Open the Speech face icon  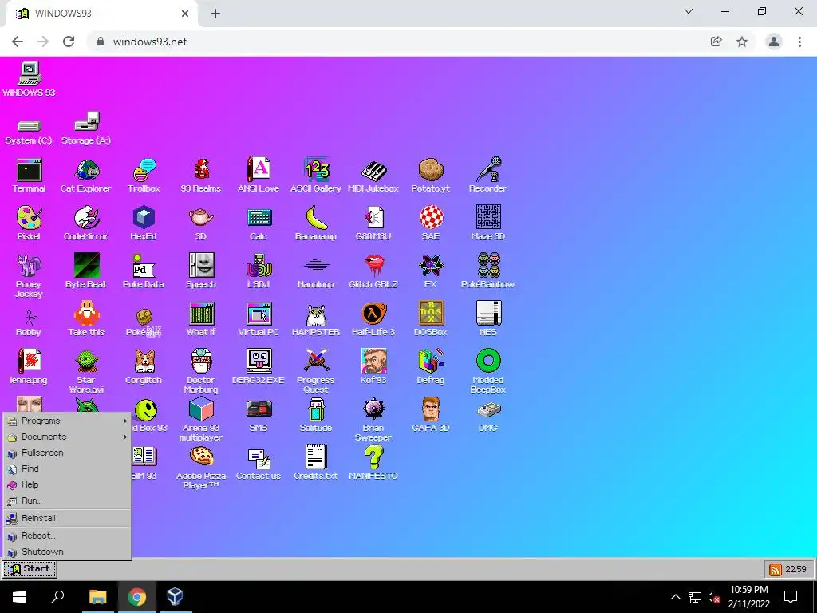point(200,271)
